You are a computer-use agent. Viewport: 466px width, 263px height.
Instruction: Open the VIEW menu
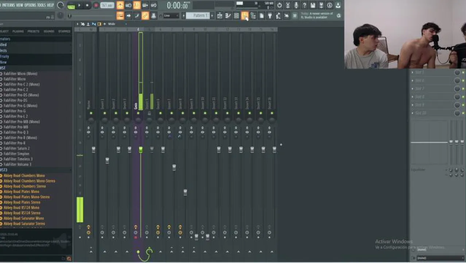tap(19, 5)
